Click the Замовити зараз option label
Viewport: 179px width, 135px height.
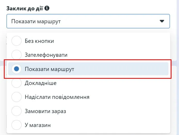coord(45,111)
